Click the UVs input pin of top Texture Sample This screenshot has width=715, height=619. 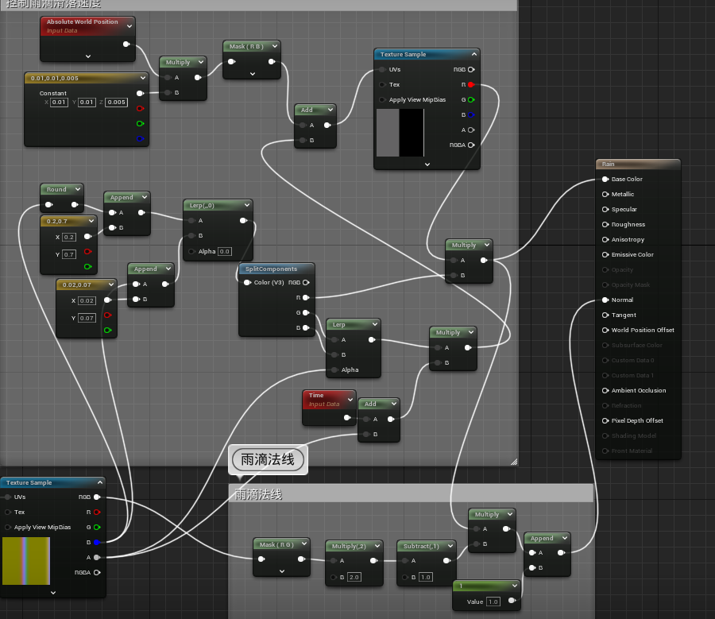382,69
